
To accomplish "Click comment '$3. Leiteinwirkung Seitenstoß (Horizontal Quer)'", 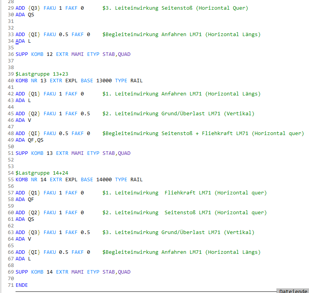I will pyautogui.click(x=175, y=8).
